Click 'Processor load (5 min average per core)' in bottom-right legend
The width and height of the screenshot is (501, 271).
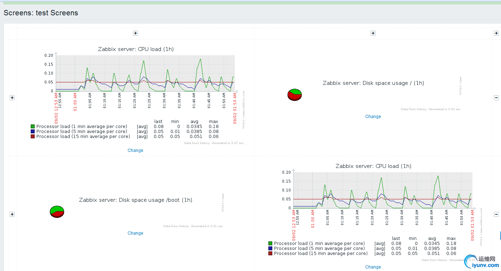(x=319, y=249)
